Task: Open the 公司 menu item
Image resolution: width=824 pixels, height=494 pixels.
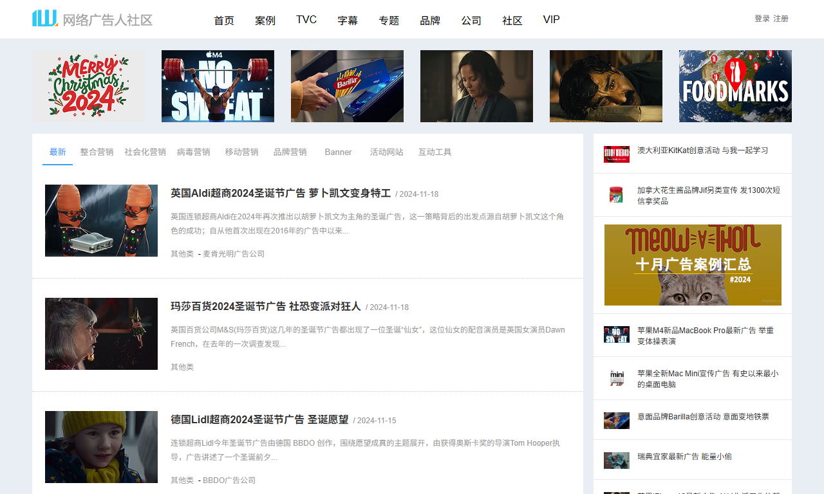Action: 471,20
